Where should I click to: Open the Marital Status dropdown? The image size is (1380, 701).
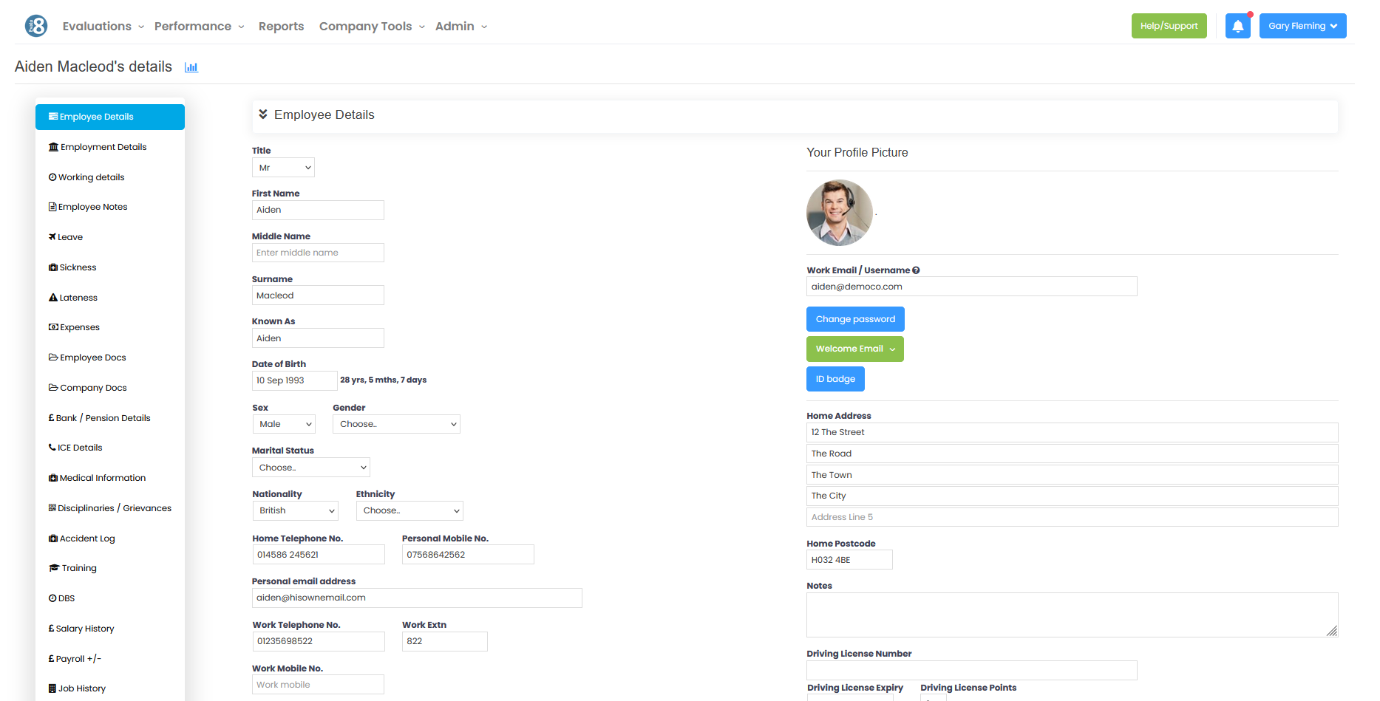coord(310,467)
